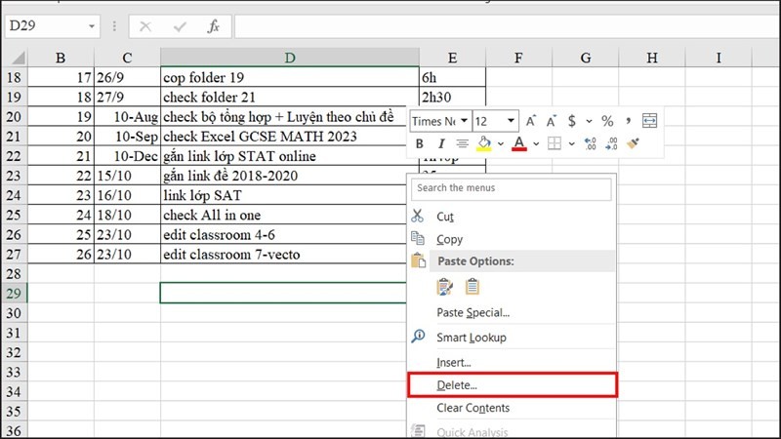Click the Keep Source Formatting paste icon
This screenshot has height=439, width=781.
click(444, 287)
